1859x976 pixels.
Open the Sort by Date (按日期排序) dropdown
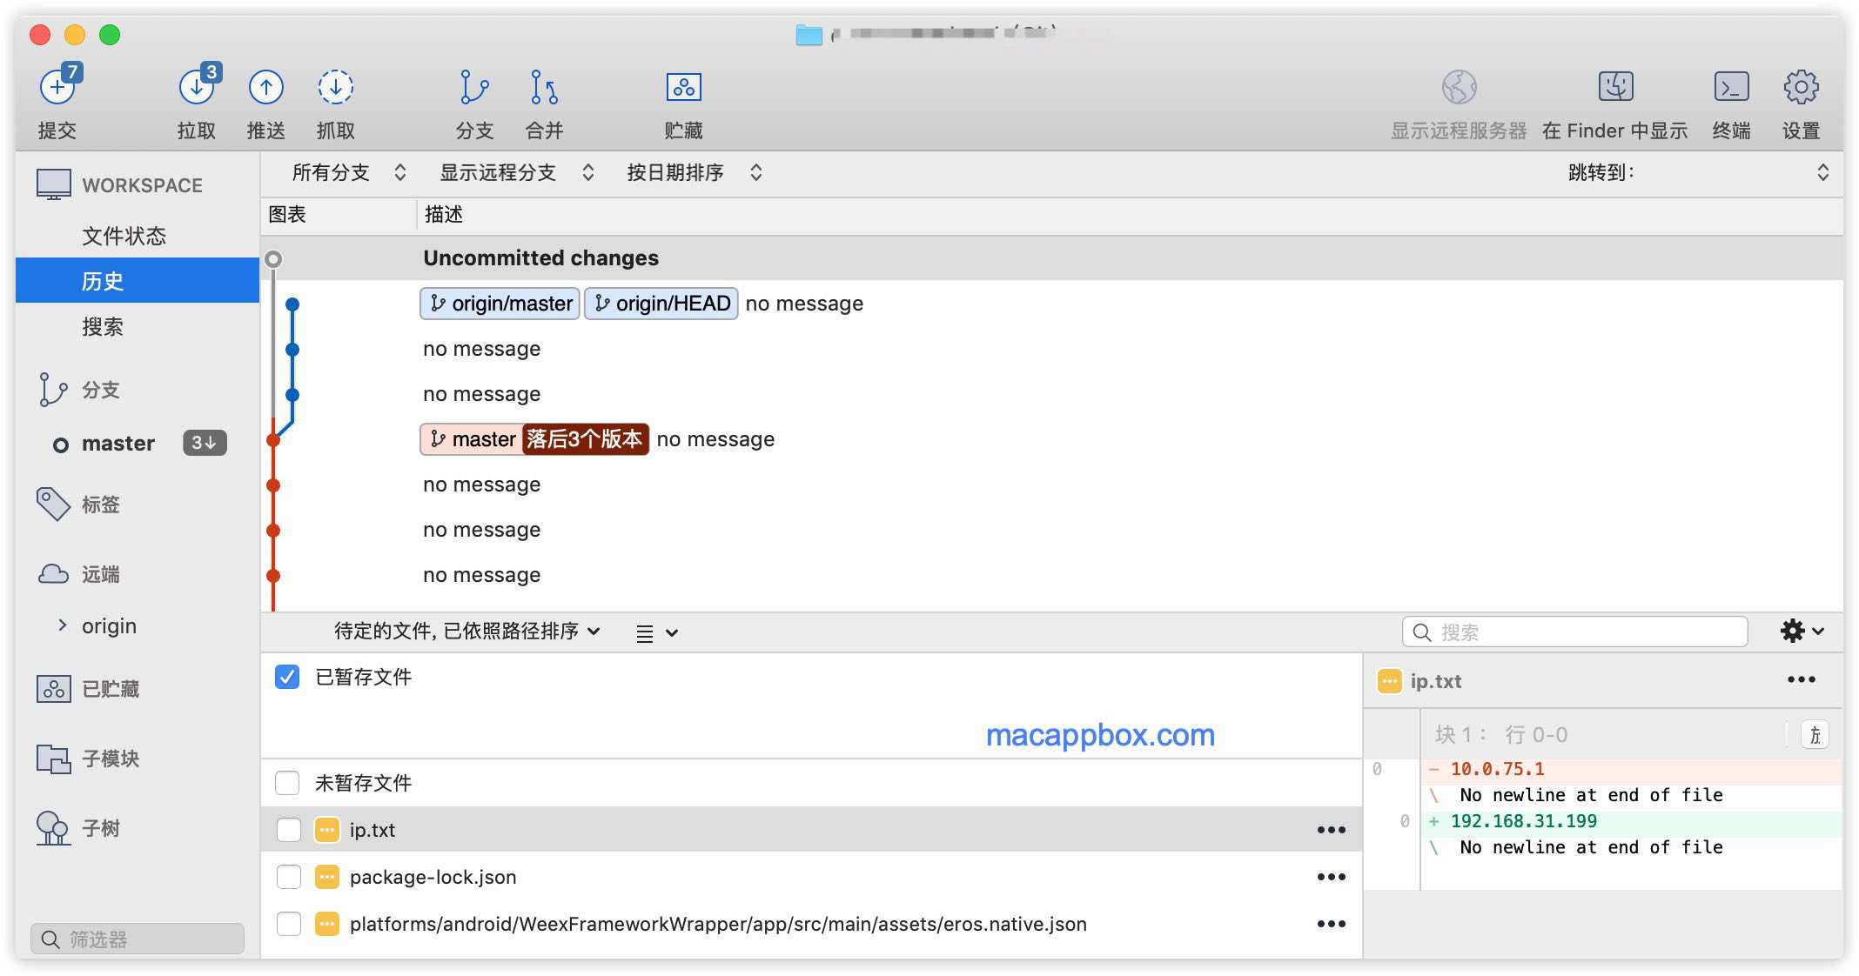(695, 172)
